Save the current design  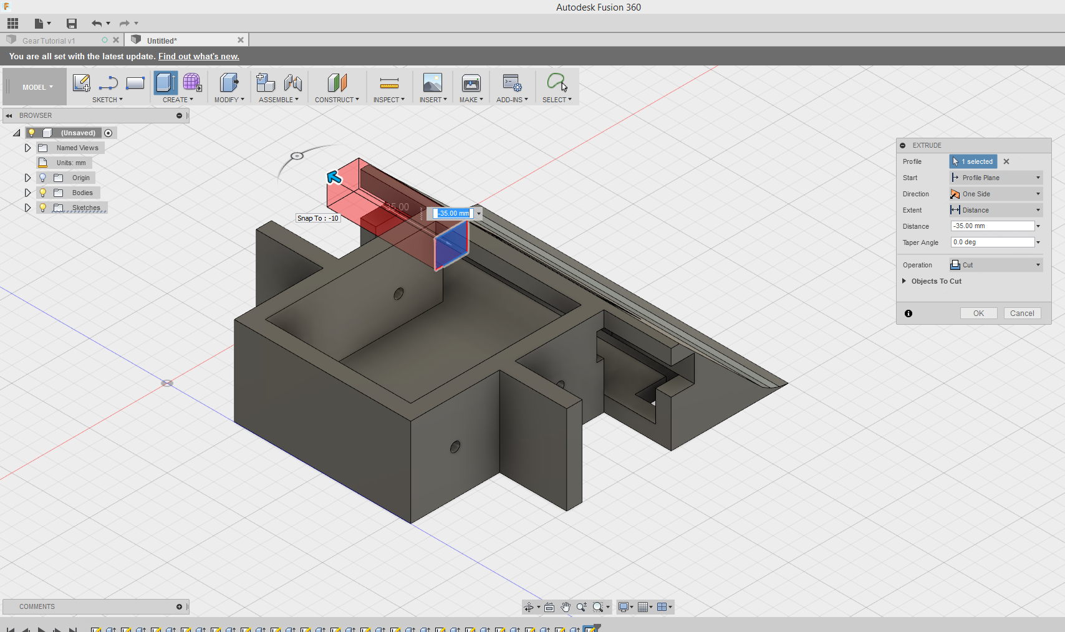(71, 23)
